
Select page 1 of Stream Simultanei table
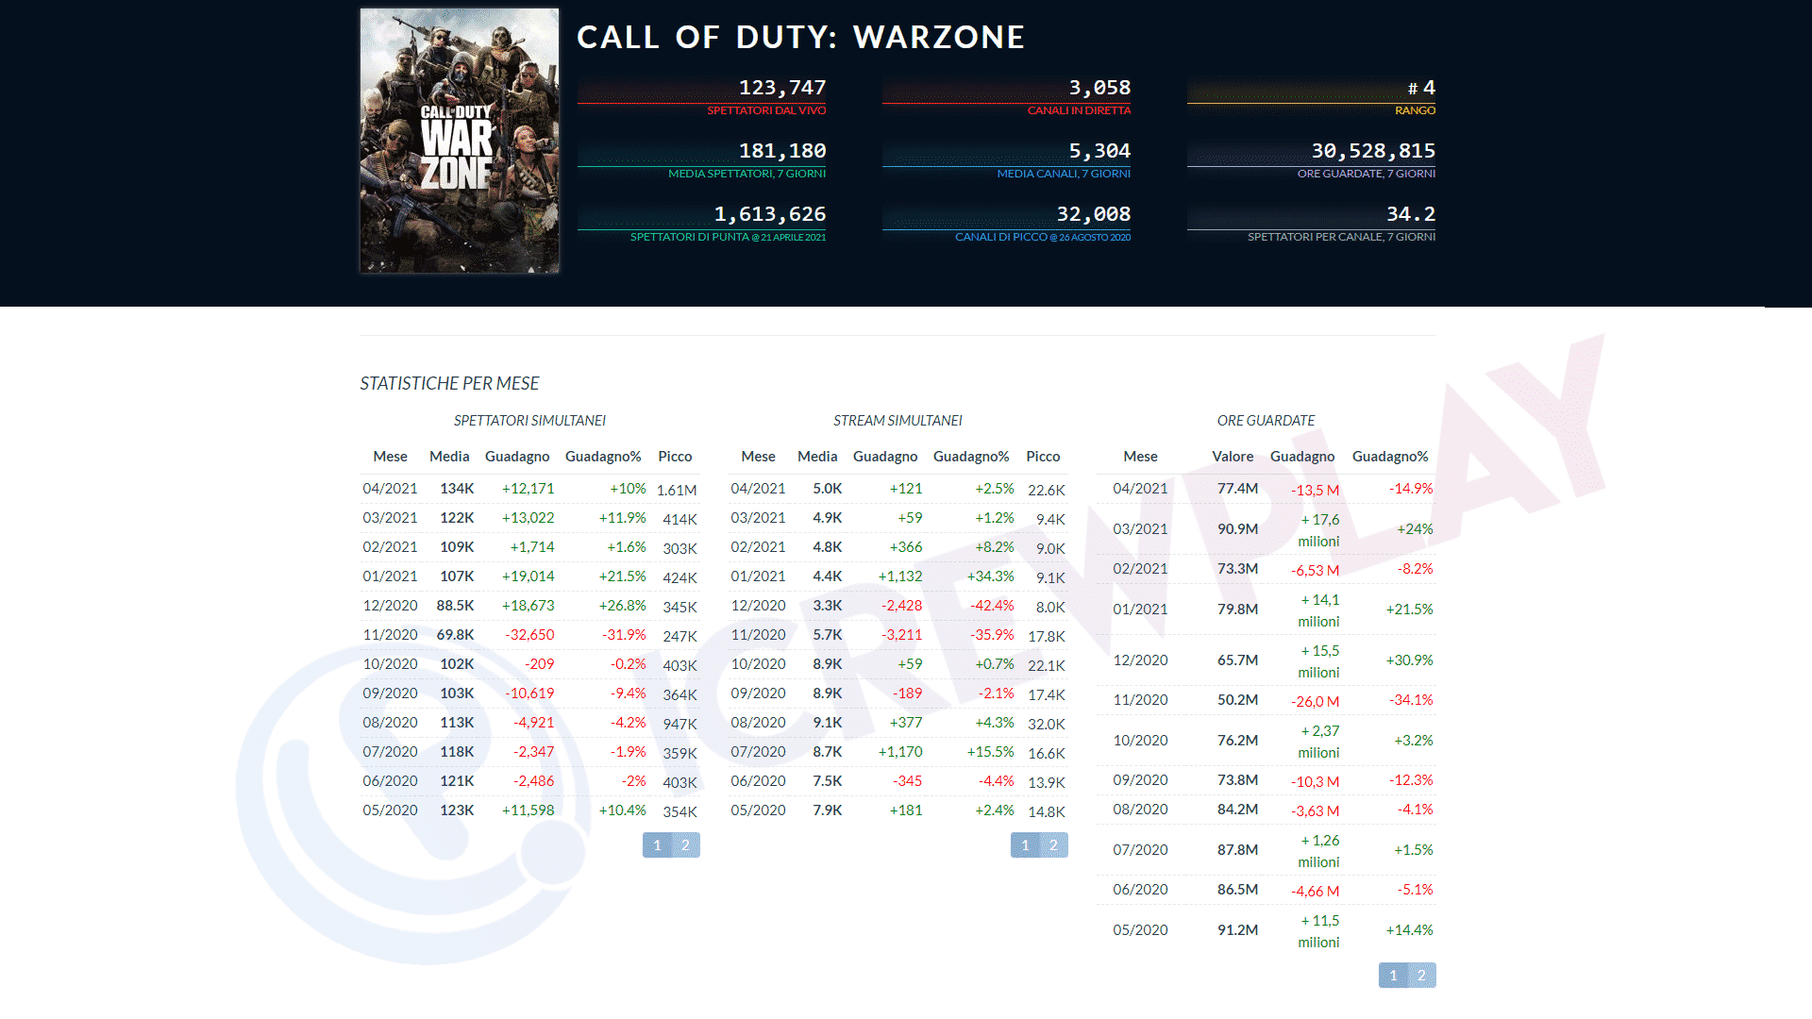(x=1025, y=845)
